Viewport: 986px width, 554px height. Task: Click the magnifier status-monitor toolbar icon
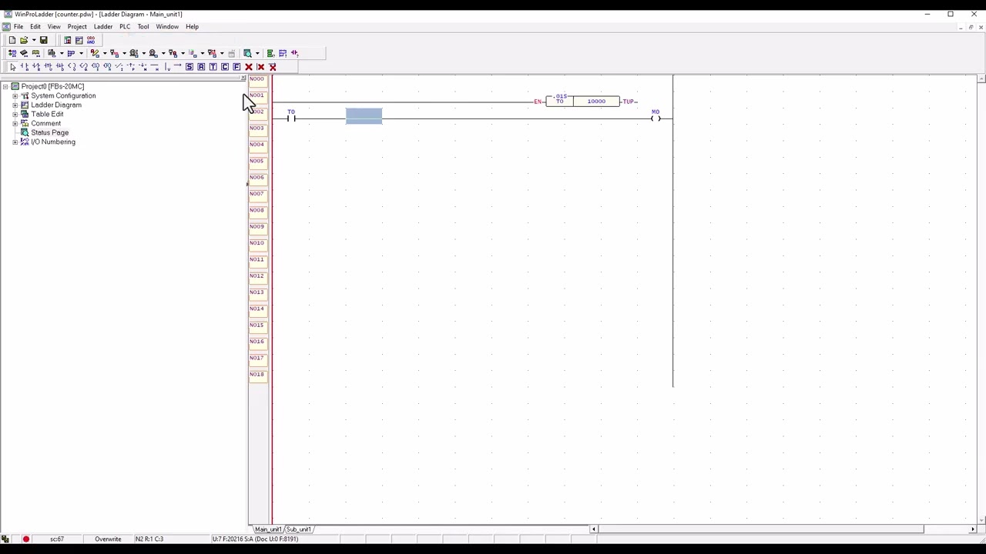pyautogui.click(x=247, y=53)
